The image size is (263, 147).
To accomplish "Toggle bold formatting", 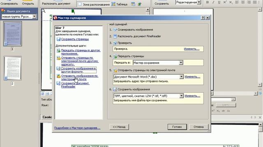I will (x=208, y=2).
